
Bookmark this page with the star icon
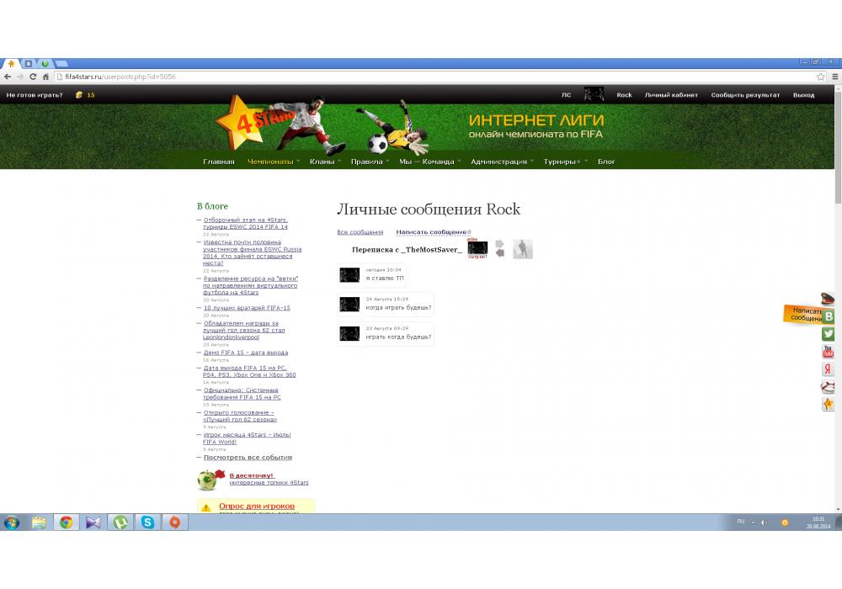click(x=820, y=77)
